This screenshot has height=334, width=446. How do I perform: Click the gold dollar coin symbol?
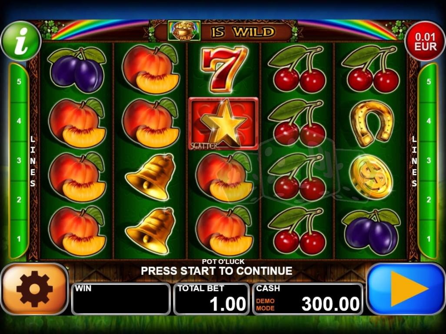371,177
